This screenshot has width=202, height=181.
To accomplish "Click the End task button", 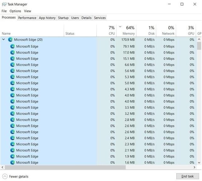I will pos(188,176).
